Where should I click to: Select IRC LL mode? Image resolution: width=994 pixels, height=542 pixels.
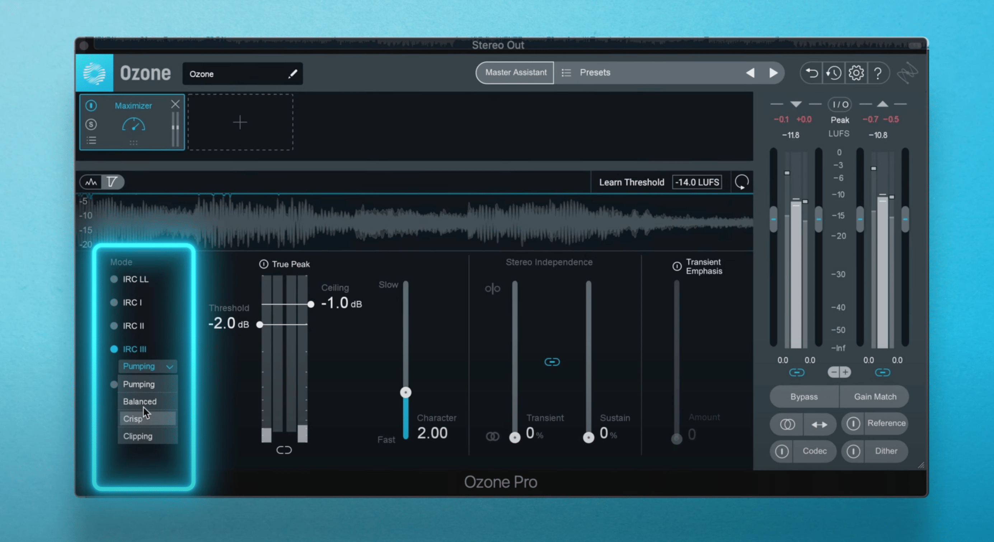(x=129, y=279)
